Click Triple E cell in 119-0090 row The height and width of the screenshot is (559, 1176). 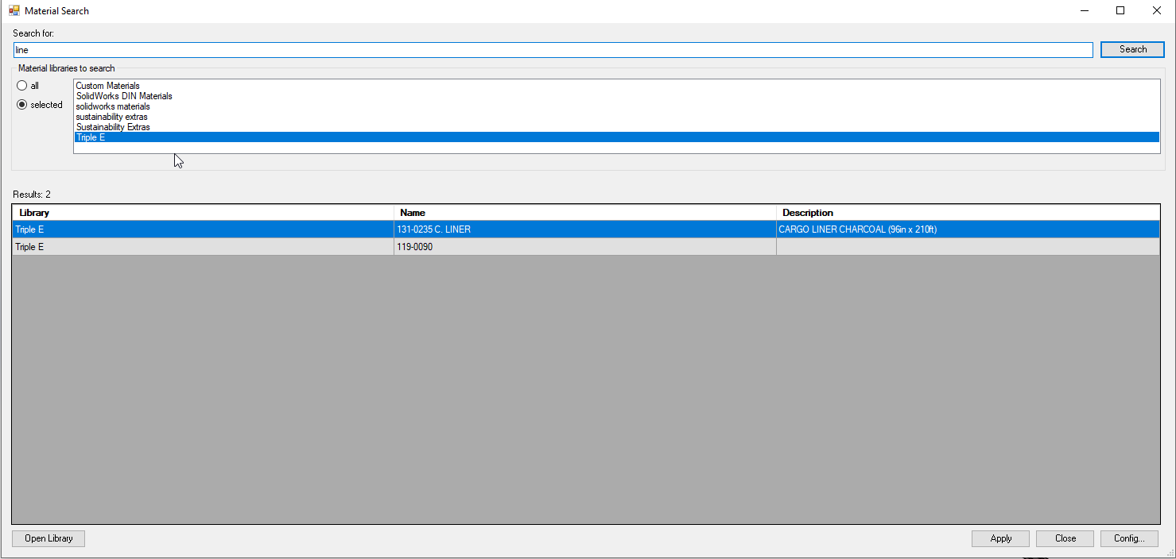pos(203,247)
